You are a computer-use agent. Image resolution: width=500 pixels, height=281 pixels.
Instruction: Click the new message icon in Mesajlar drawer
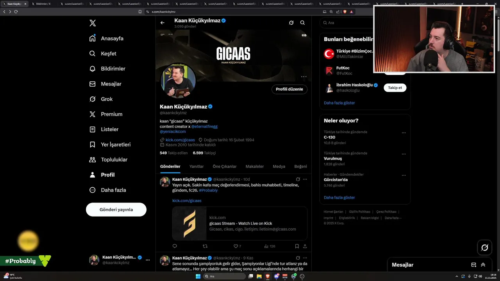[x=474, y=265]
